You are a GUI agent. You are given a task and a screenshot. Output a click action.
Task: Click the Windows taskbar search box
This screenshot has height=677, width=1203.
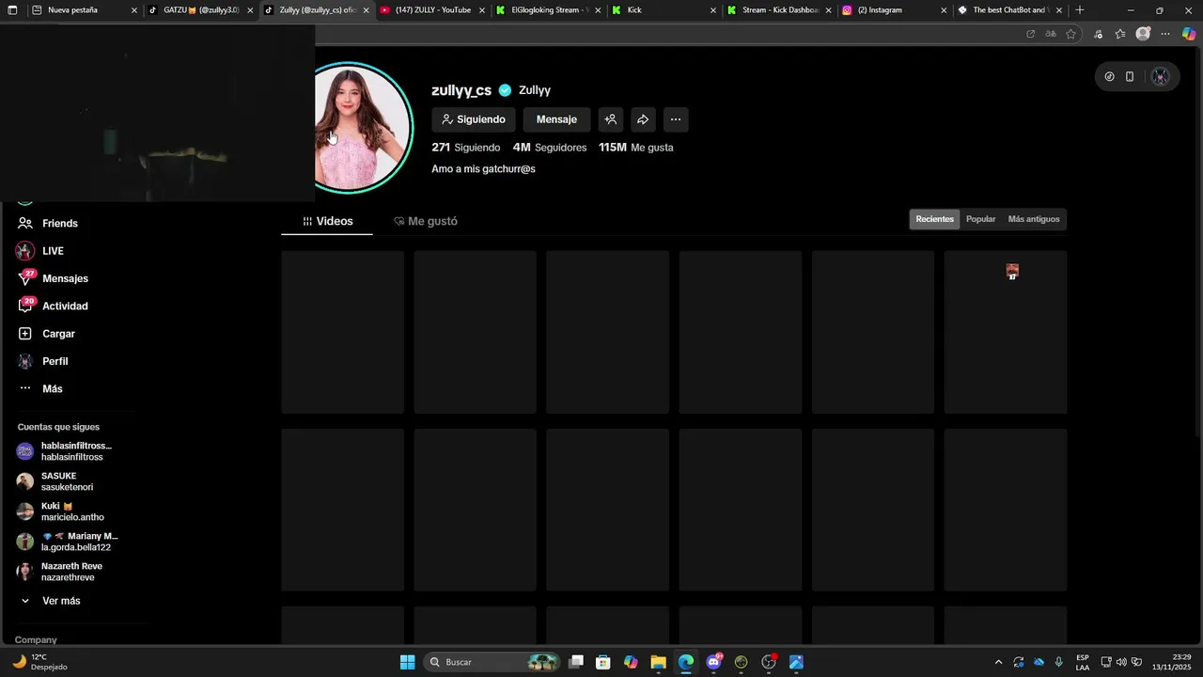(x=492, y=662)
